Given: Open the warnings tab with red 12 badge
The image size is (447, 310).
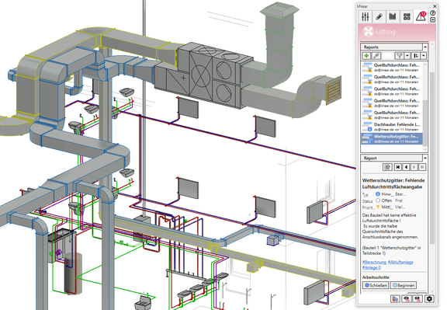Looking at the screenshot, I should 421,16.
